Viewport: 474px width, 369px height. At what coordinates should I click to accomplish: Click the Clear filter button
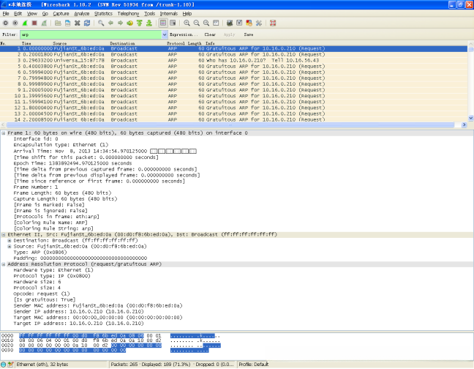pos(210,34)
